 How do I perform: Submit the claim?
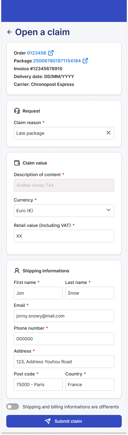pyautogui.click(x=64, y=421)
